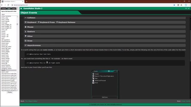The width and height of the screenshot is (191, 107).
Task: Expand the Mouse section
Action: [x=105, y=27]
